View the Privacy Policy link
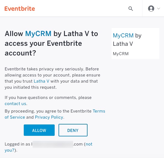The image size is (164, 158). 49,117
